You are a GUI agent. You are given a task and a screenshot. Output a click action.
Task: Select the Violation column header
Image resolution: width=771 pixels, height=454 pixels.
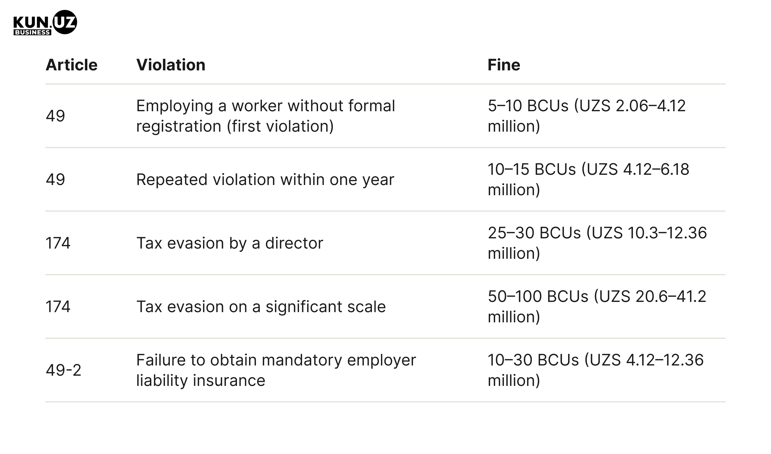click(171, 65)
